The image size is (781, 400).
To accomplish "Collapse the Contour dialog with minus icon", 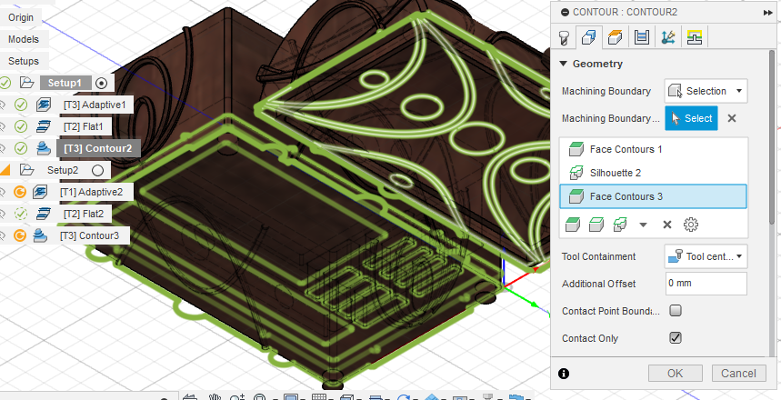I will tap(565, 13).
